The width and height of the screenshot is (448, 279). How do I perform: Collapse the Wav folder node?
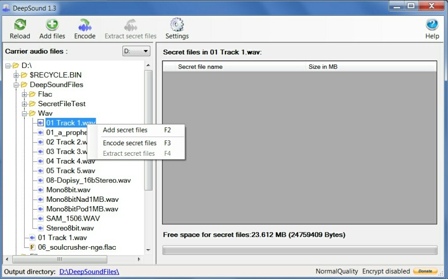point(25,114)
